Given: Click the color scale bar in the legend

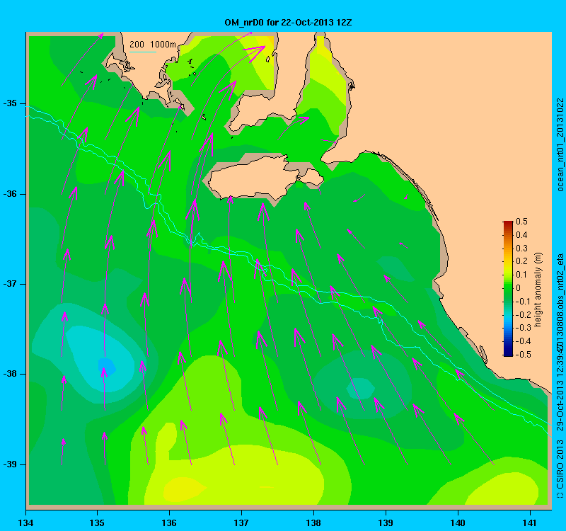Looking at the screenshot, I should [508, 288].
